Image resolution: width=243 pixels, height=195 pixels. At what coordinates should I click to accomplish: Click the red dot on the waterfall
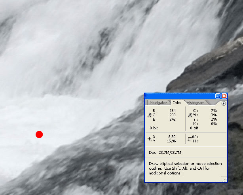(39, 134)
